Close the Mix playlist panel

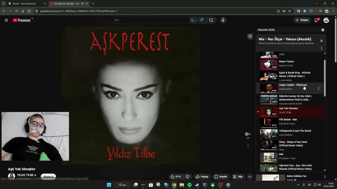tap(321, 41)
